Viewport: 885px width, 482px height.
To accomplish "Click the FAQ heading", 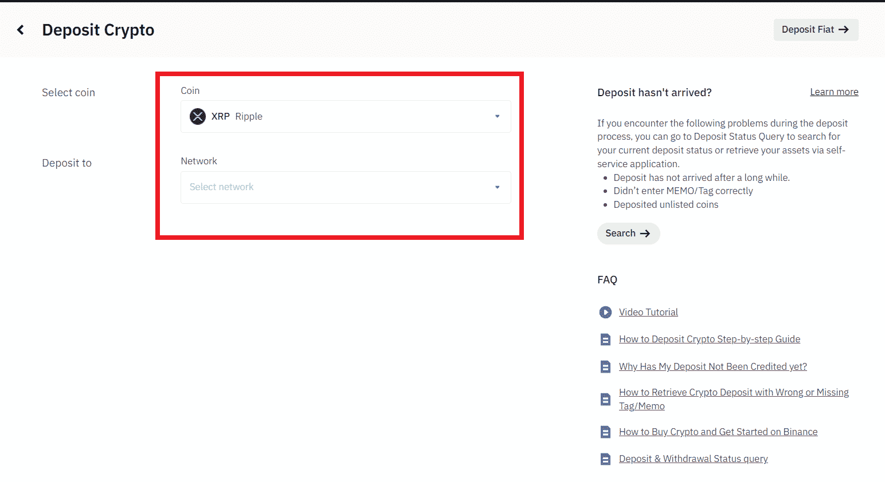I will (607, 280).
